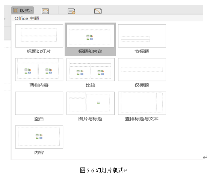Viewport: 207px width, 178px height.
Task: Choose the 仅标题 layout
Action: (142, 70)
